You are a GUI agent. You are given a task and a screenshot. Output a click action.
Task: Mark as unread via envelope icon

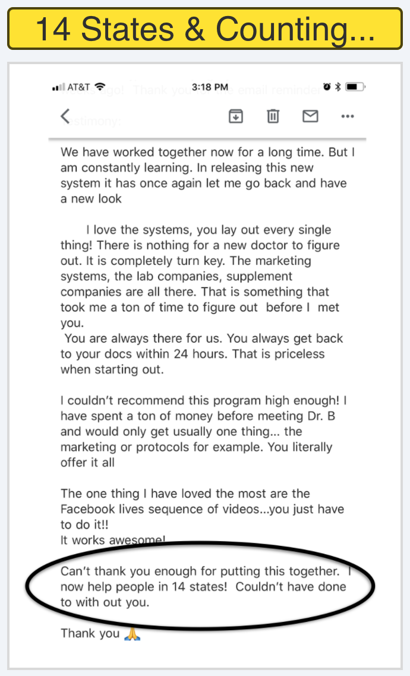coord(310,116)
